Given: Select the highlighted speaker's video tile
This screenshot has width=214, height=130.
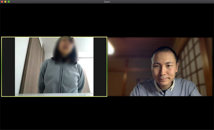Looking at the screenshot, I should tap(54, 67).
